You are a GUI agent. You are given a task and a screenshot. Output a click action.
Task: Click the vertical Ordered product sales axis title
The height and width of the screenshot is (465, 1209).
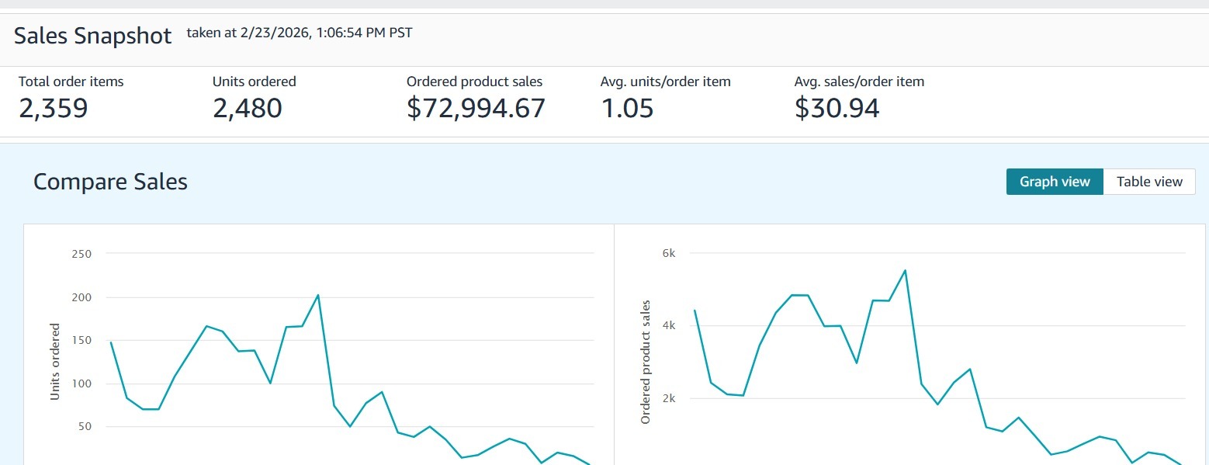[x=646, y=362]
